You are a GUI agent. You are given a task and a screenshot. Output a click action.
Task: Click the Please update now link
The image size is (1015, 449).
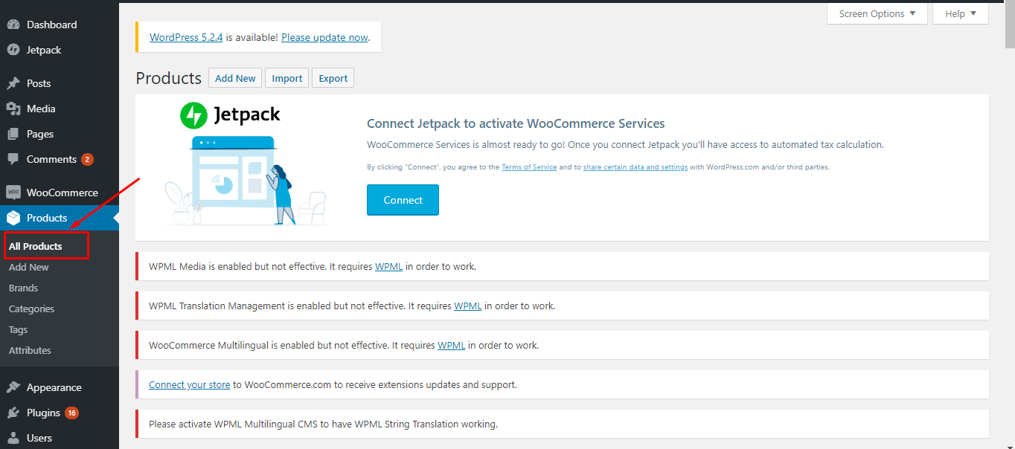(324, 37)
